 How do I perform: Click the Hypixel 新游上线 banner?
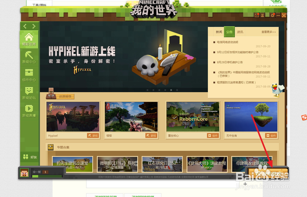pos(124,57)
